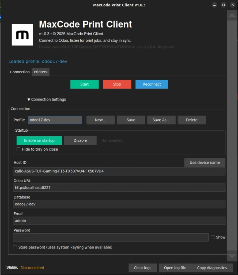Click into the Odoo URL field

tap(119, 188)
